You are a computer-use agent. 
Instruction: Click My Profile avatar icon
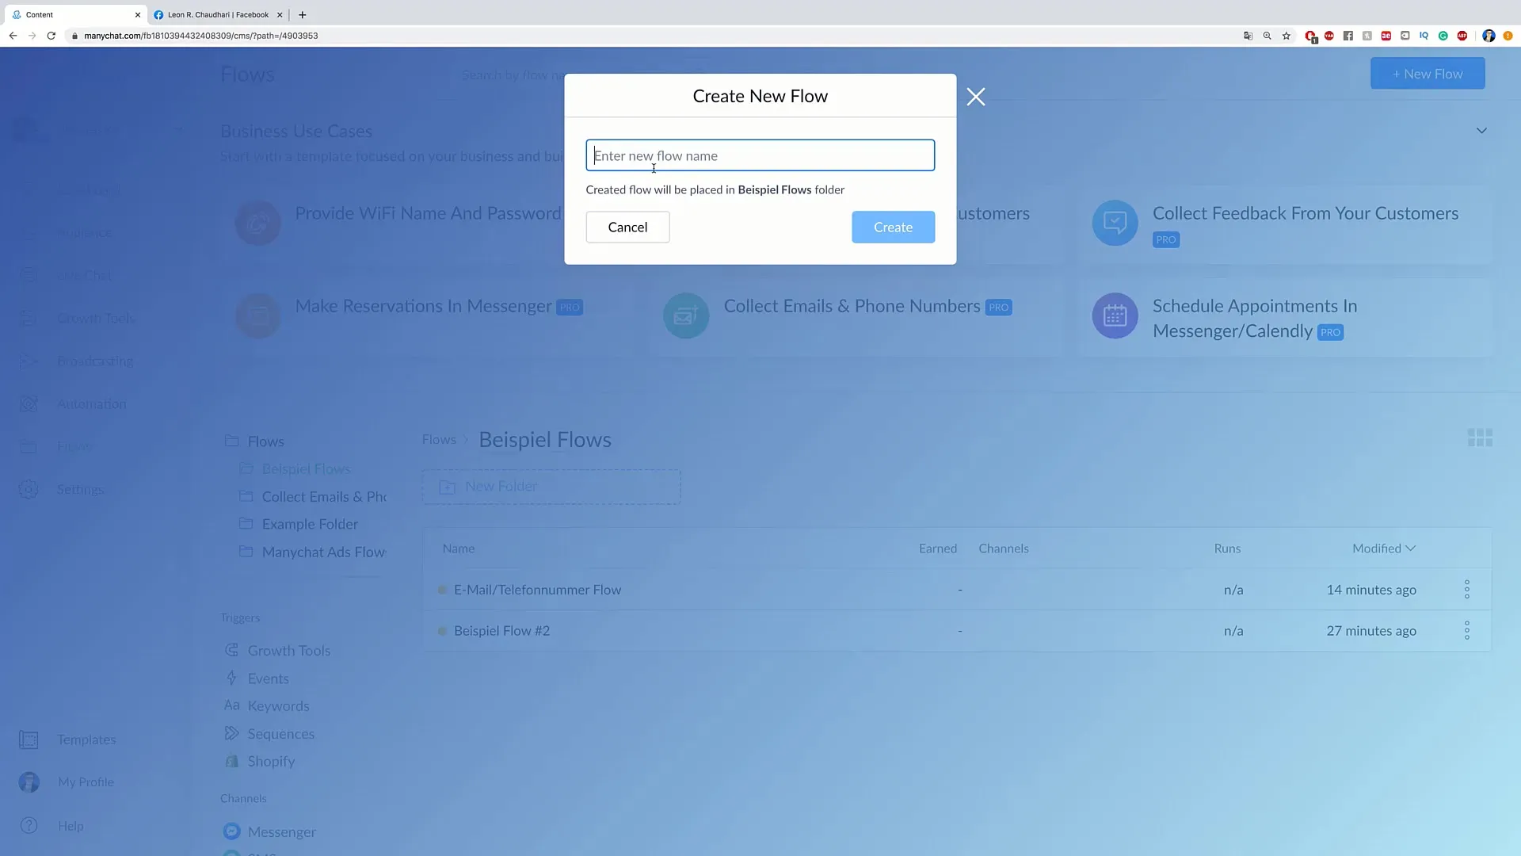tap(29, 783)
